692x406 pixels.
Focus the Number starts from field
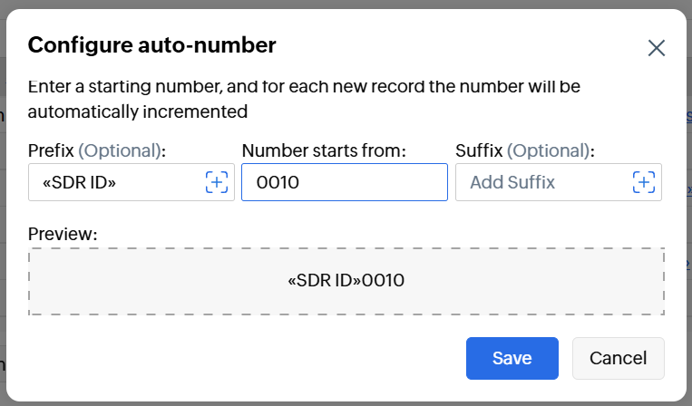click(345, 182)
